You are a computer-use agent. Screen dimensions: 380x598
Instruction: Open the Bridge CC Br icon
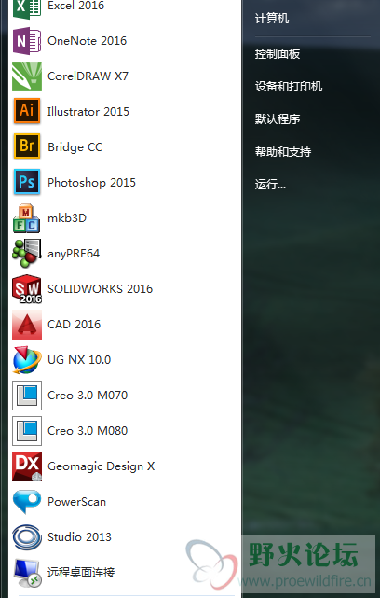click(27, 146)
